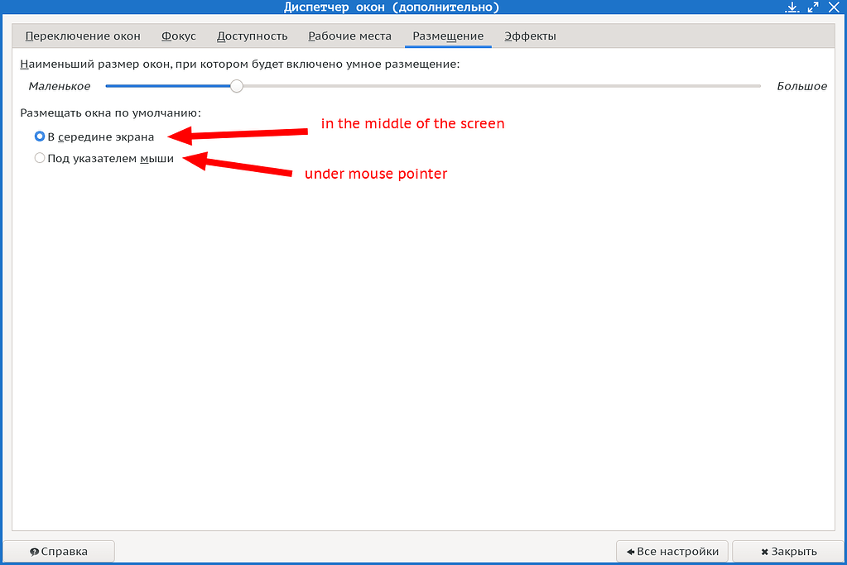Image resolution: width=847 pixels, height=565 pixels.
Task: Select the В середине экрана radio button
Action: 39,136
